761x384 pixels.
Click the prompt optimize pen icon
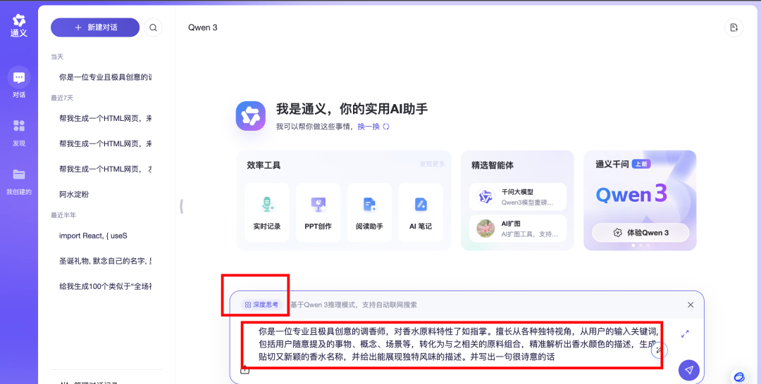[x=659, y=350]
